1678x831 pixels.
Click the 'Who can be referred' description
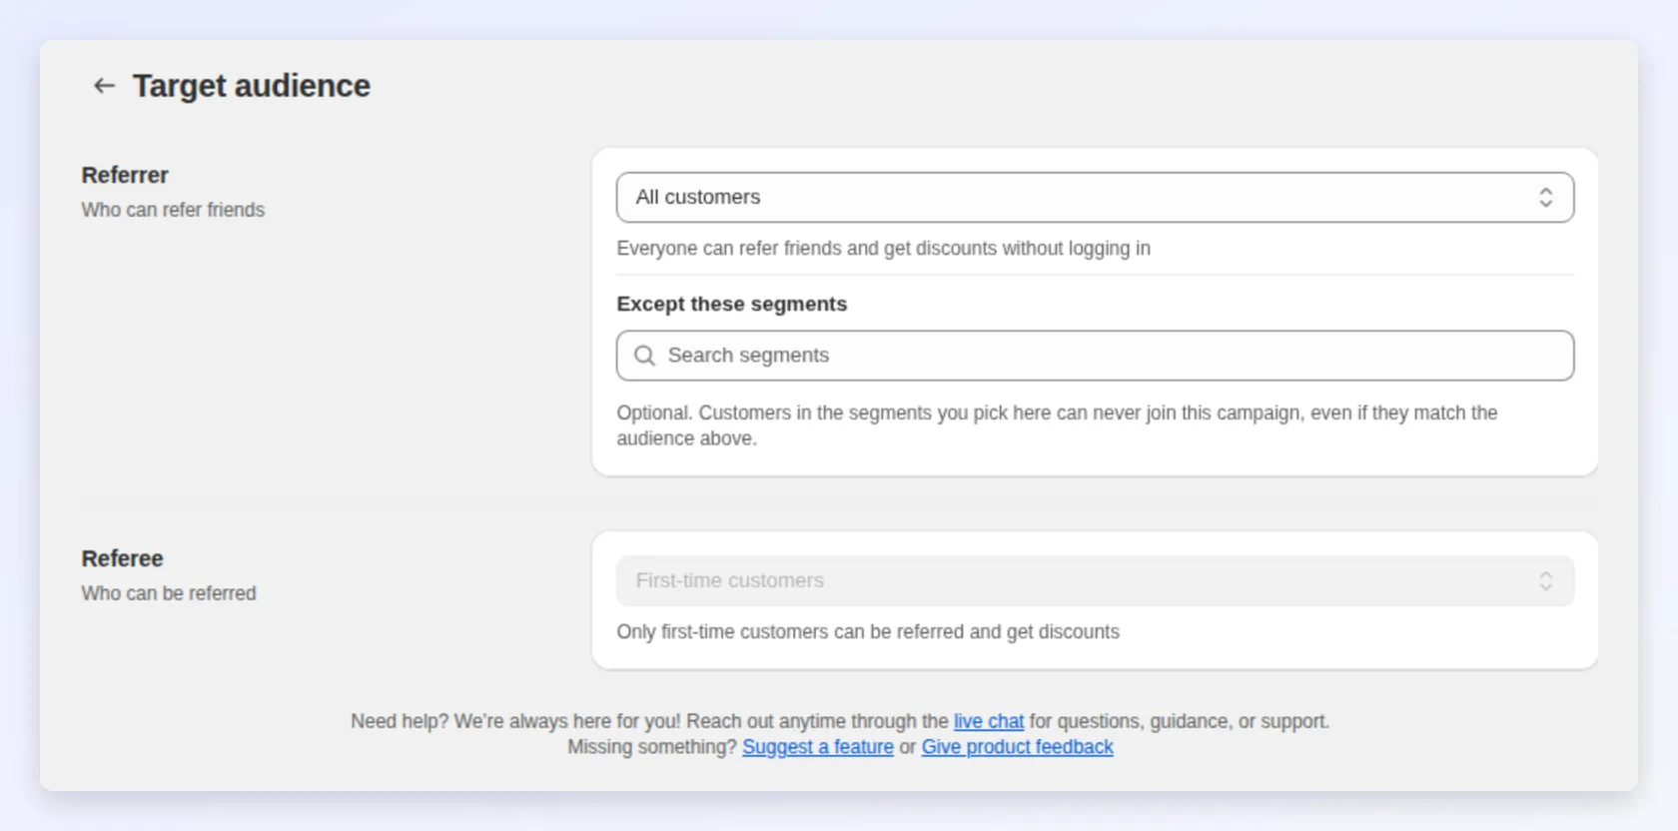pyautogui.click(x=169, y=593)
